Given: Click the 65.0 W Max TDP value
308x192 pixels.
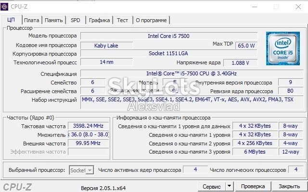Looking at the screenshot, I should point(246,46).
